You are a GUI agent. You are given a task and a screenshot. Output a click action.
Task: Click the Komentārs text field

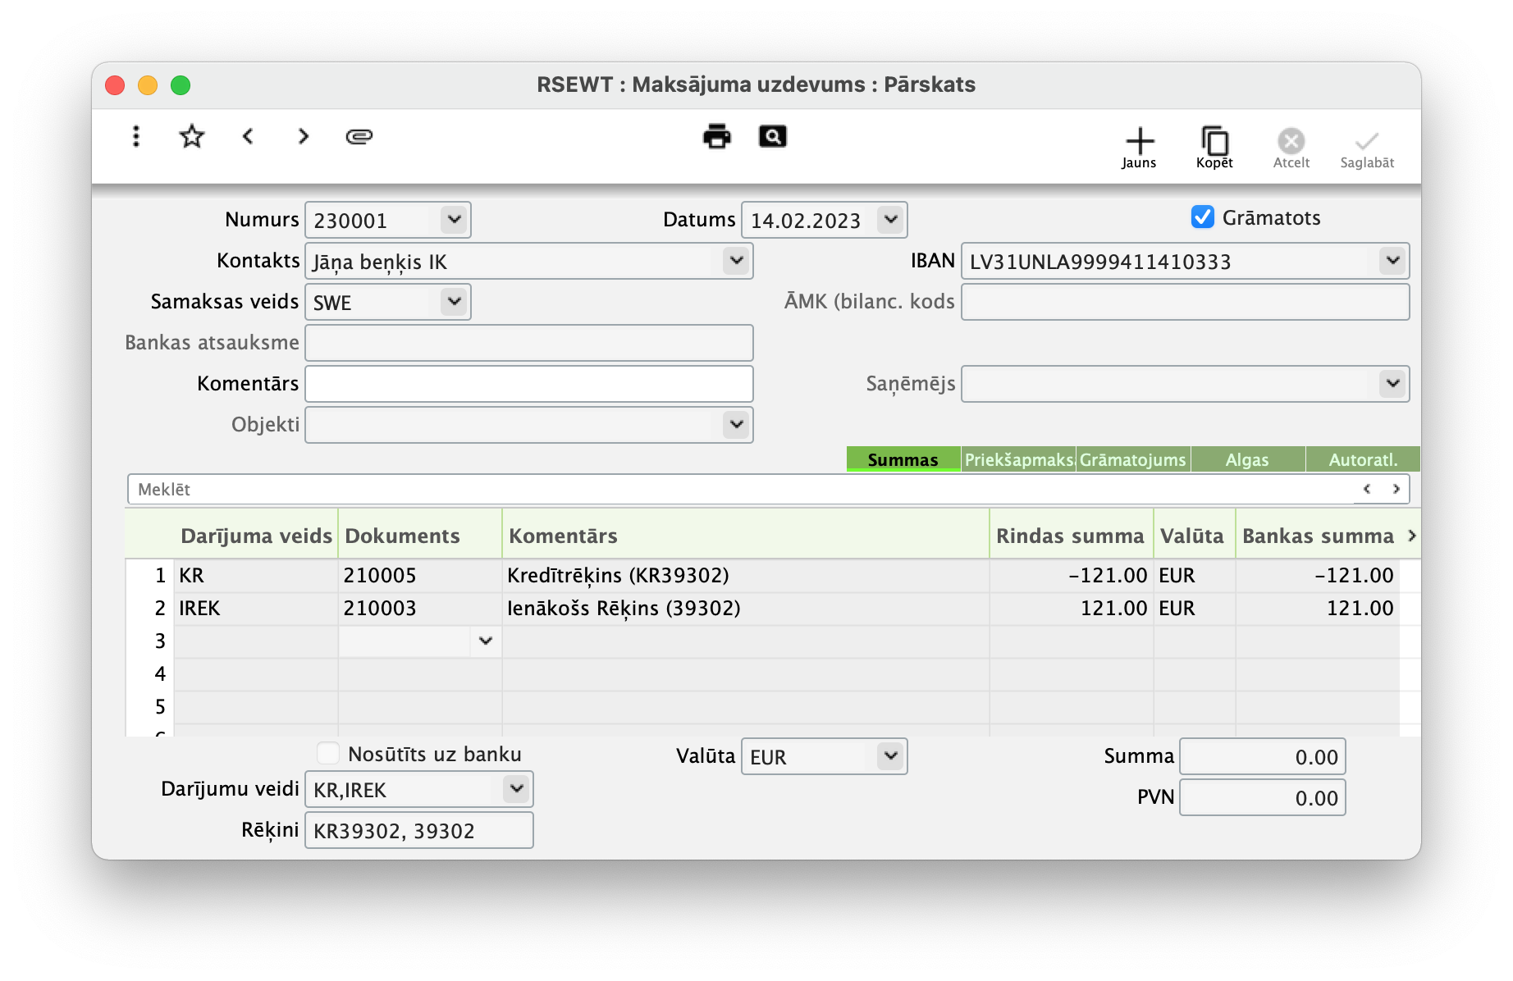click(528, 384)
